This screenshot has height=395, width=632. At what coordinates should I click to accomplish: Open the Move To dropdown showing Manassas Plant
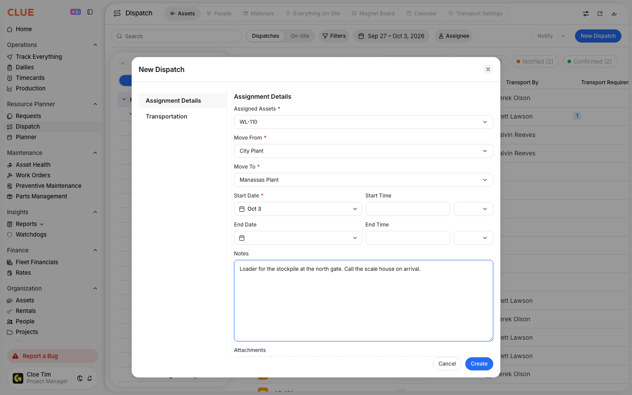point(363,180)
